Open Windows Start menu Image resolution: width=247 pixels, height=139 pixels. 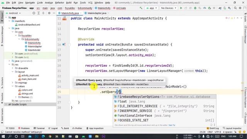click(x=3, y=136)
